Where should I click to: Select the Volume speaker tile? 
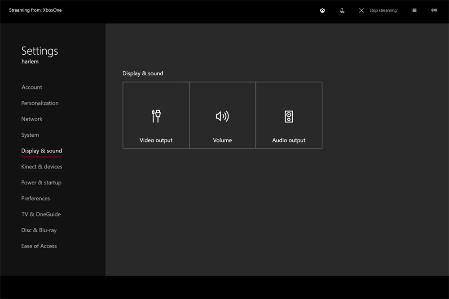tap(222, 115)
